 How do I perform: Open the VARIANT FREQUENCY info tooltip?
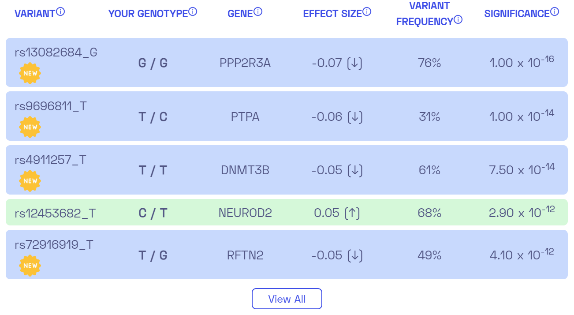click(x=459, y=19)
